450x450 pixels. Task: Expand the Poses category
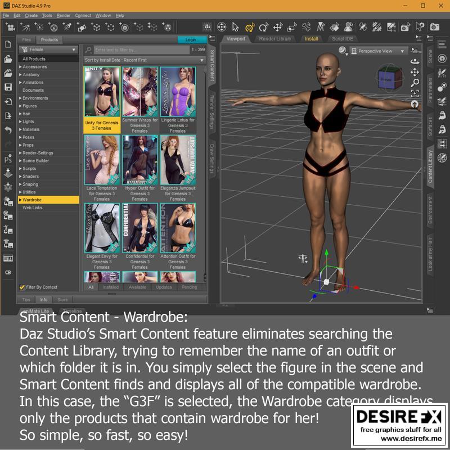pyautogui.click(x=20, y=137)
